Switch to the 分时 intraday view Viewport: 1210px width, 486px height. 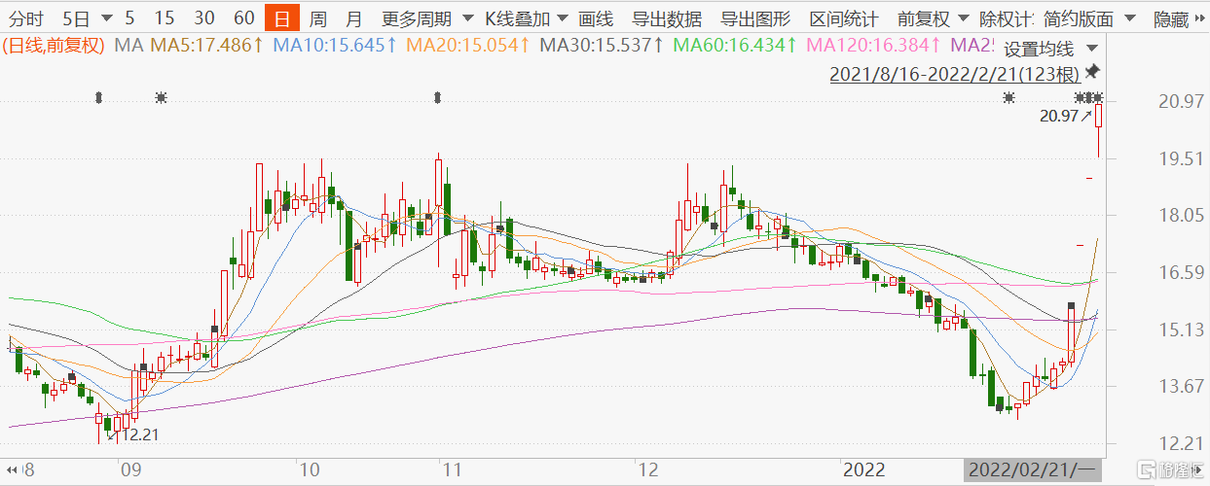point(26,18)
